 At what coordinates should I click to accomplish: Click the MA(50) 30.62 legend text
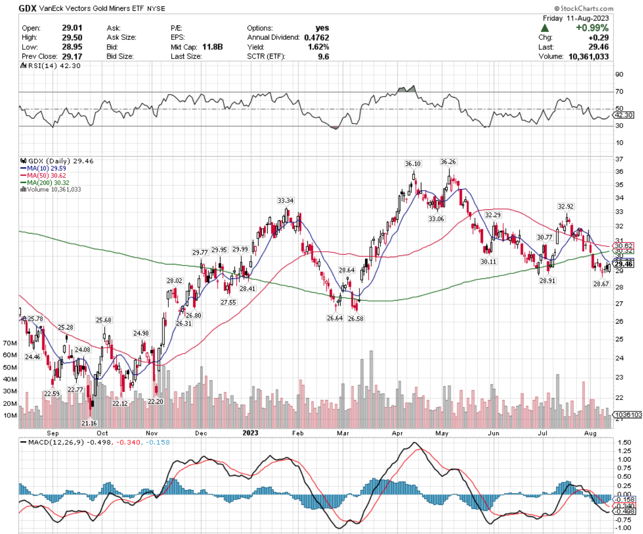point(46,175)
